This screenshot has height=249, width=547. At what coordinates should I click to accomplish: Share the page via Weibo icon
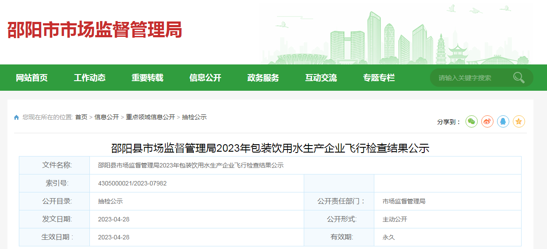487,121
